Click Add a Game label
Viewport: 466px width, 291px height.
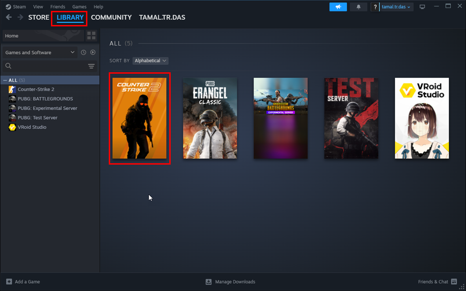pos(27,281)
